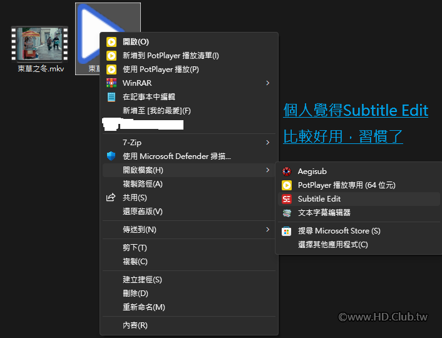This screenshot has width=442, height=338.
Task: Choose 新增到 PotPlayer 播放清單(I)
Action: [189, 56]
